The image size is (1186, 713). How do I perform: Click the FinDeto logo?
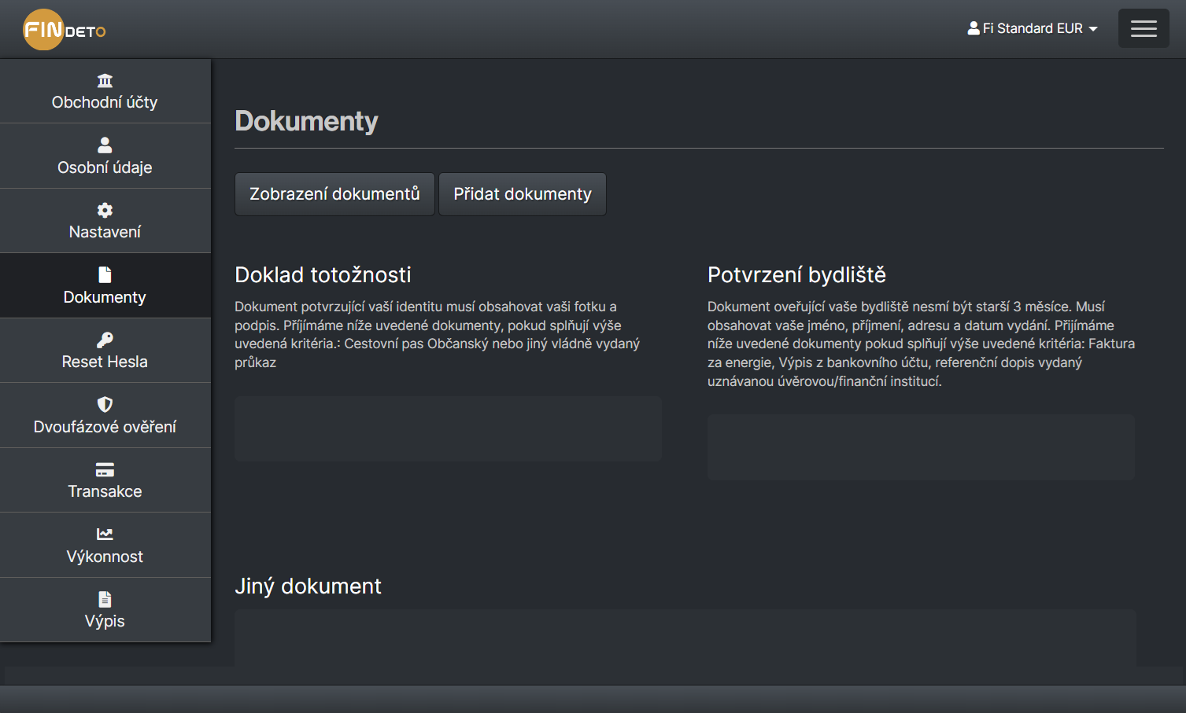click(x=64, y=30)
